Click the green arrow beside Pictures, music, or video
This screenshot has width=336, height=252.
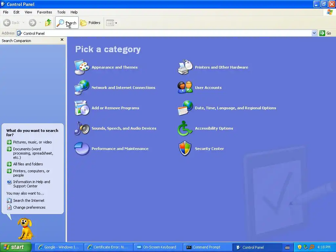coord(9,142)
